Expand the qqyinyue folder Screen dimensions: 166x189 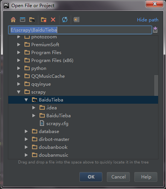(x=19, y=84)
